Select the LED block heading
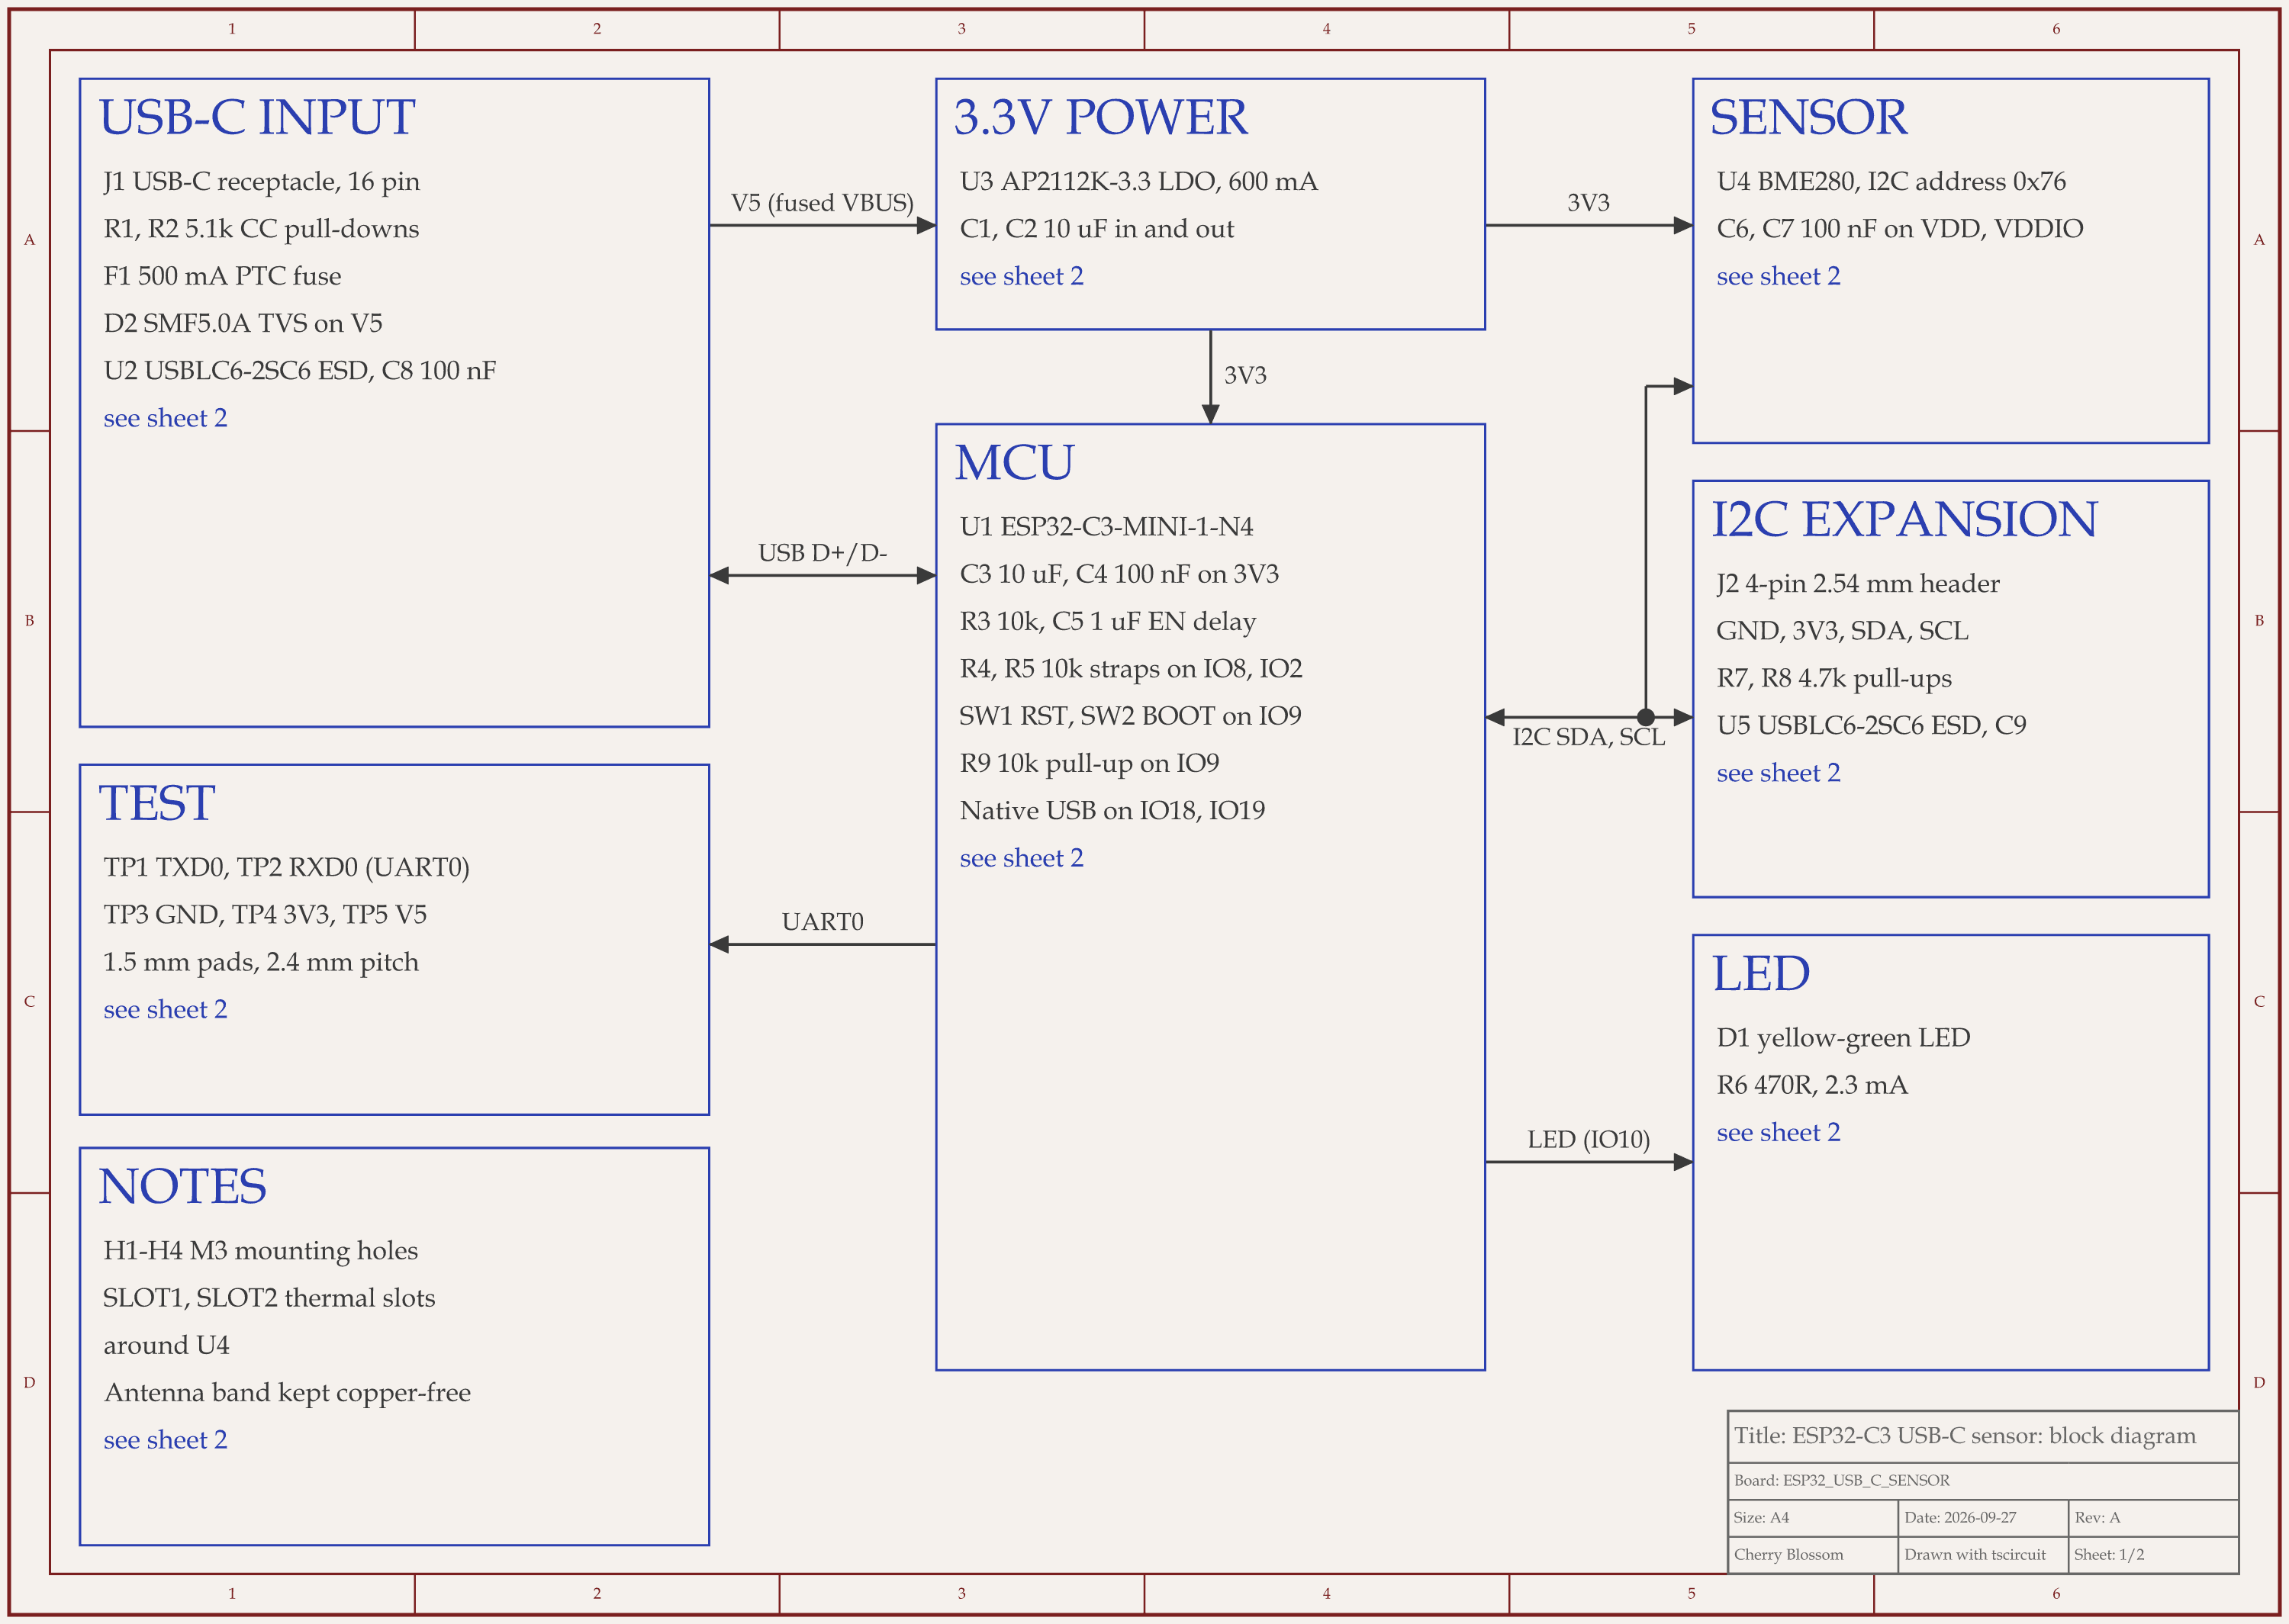 [1761, 974]
